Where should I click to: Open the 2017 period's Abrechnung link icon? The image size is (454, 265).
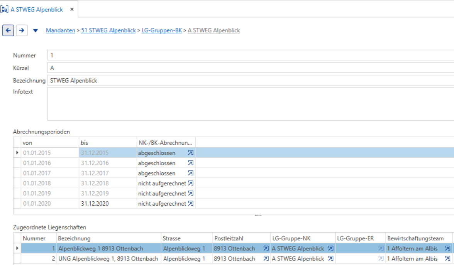[x=191, y=173]
